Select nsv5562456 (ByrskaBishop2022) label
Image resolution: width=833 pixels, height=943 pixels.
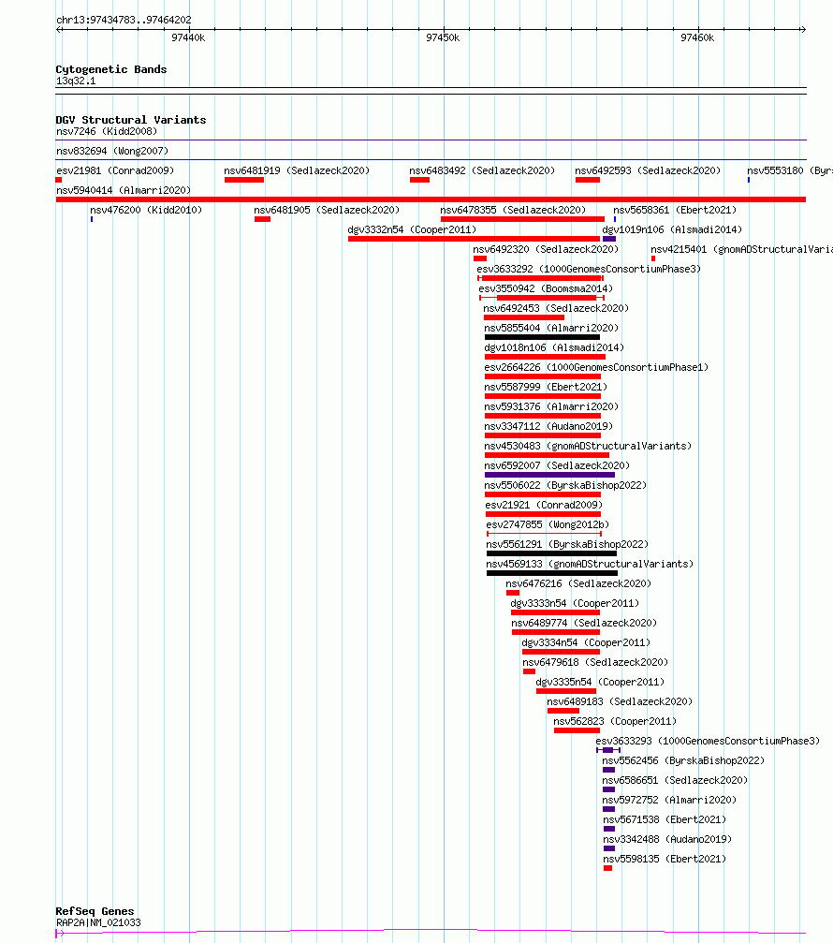(683, 760)
